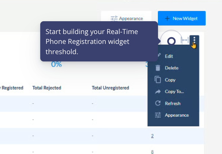Click the sliders icon in menu Appearance
Screen dimensions: 222x154
[x=158, y=115]
